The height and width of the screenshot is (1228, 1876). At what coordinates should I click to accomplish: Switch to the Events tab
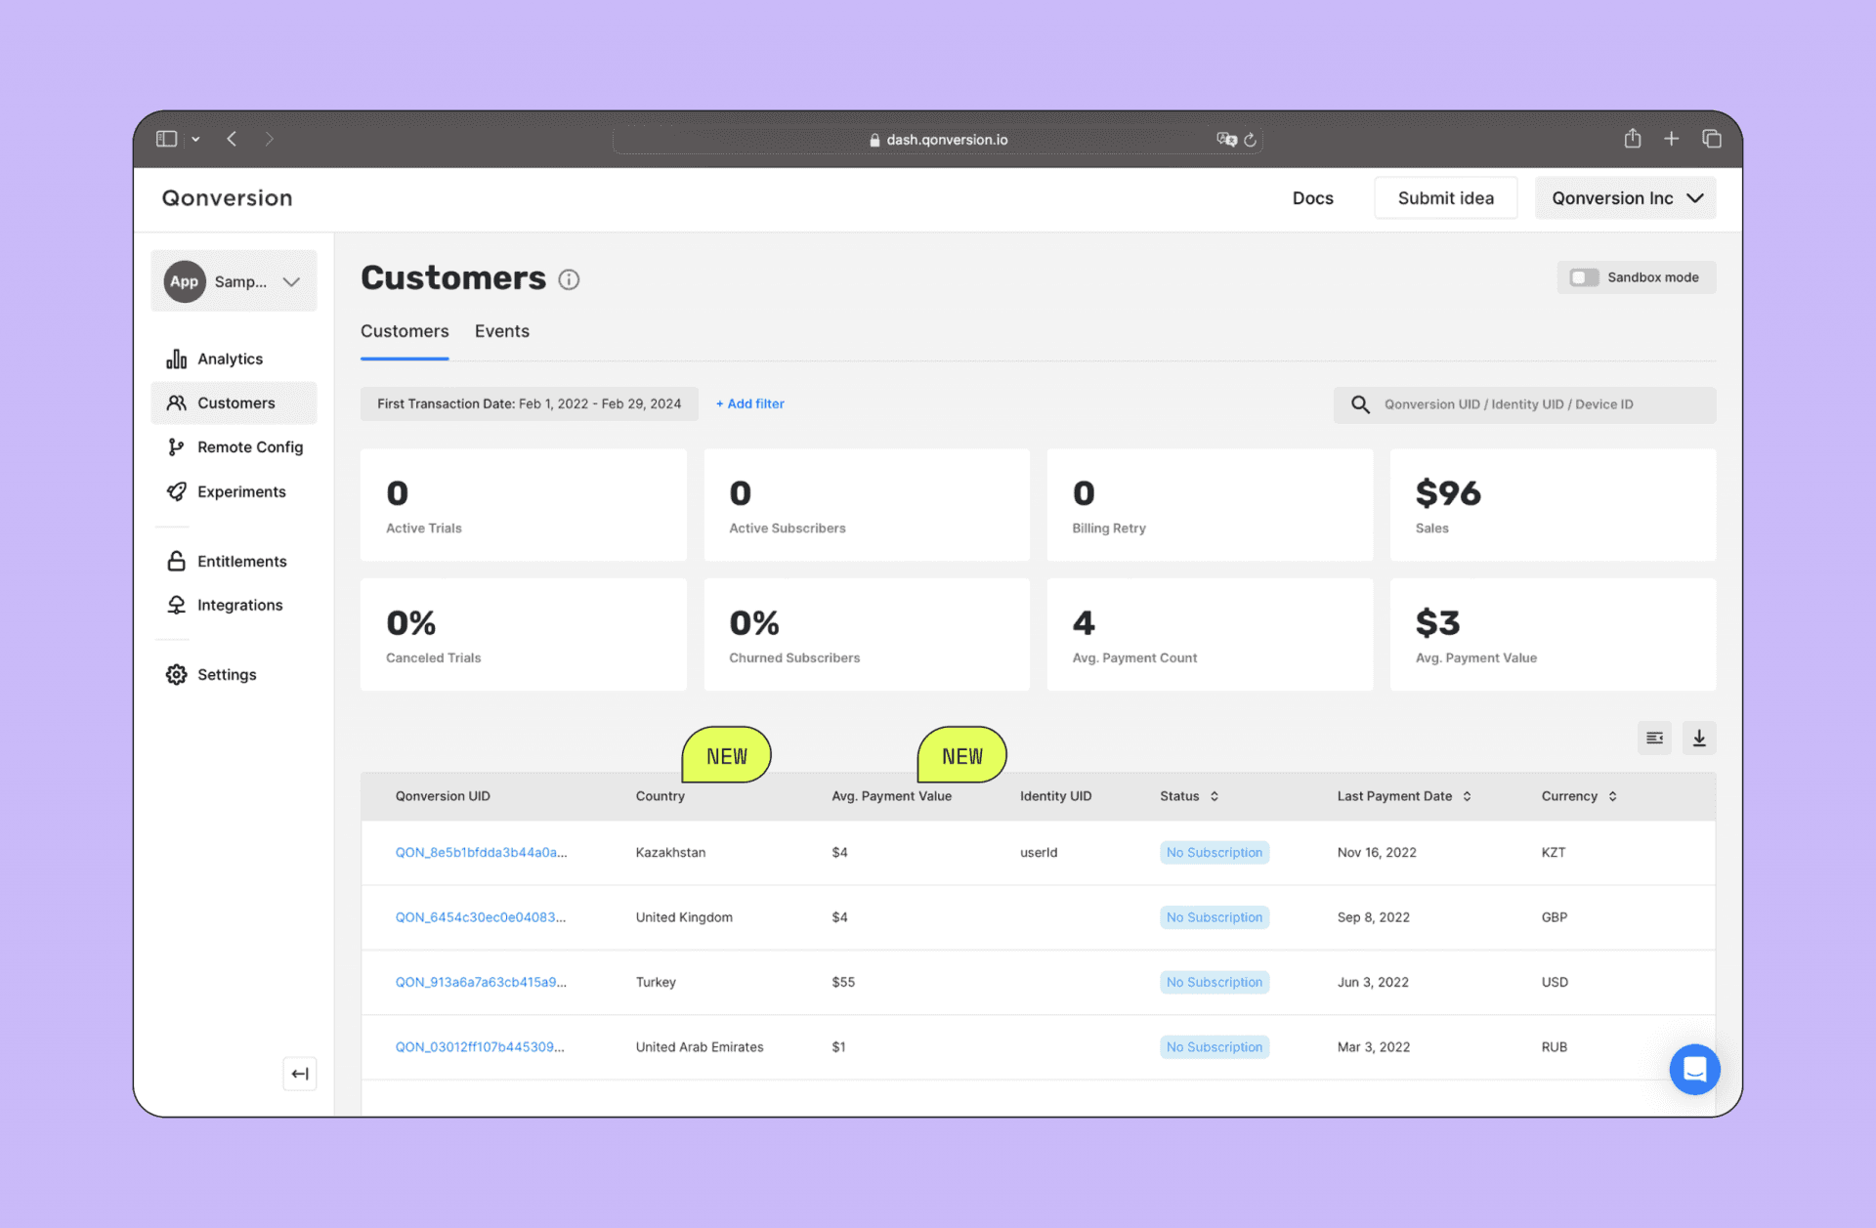[x=501, y=331]
